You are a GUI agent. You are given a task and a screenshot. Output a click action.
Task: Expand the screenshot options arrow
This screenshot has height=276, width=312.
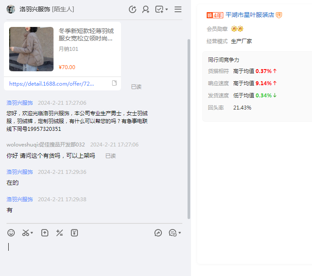pos(32,233)
